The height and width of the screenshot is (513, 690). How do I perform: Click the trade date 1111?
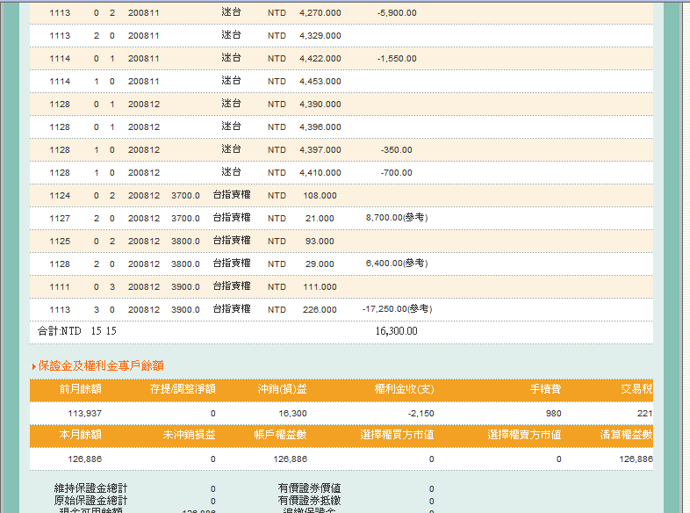pos(60,287)
